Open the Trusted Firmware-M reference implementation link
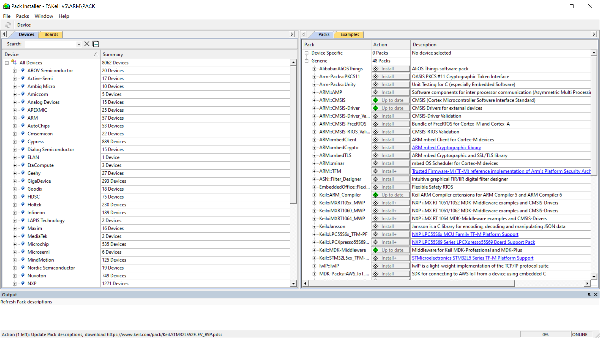Viewport: 600px width, 338px height. [x=501, y=171]
